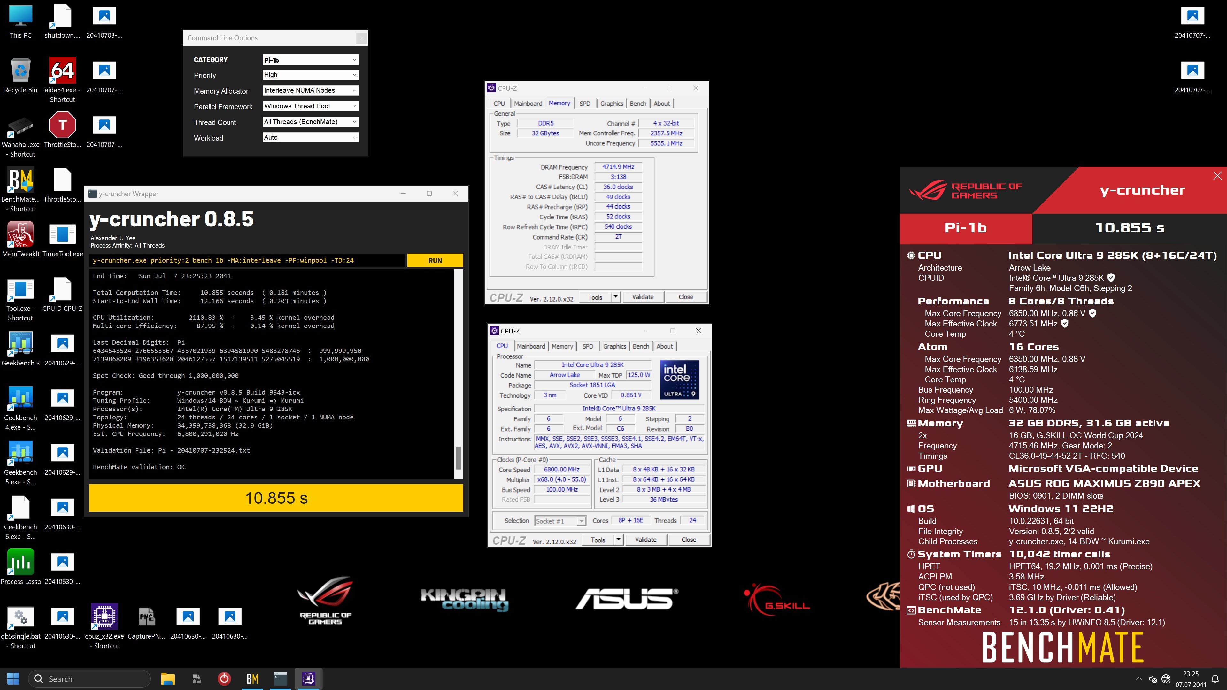The height and width of the screenshot is (690, 1227).
Task: Switch to Mainboard tab in upper CPU-Z
Action: coord(528,103)
